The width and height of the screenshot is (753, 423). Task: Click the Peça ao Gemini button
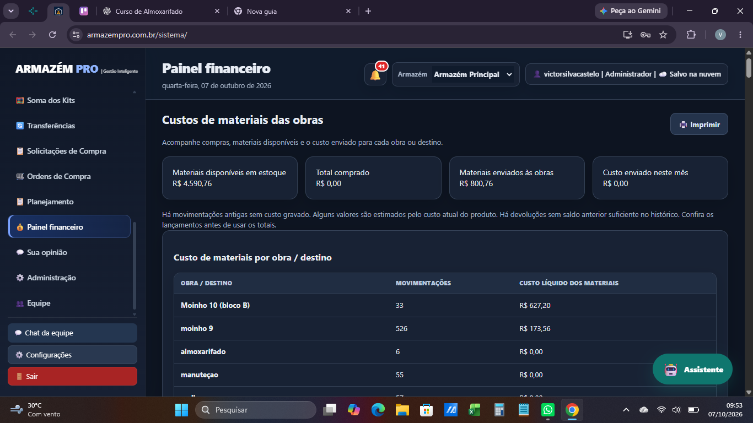(631, 11)
